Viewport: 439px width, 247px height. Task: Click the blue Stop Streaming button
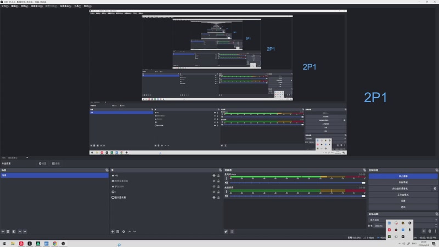(403, 176)
